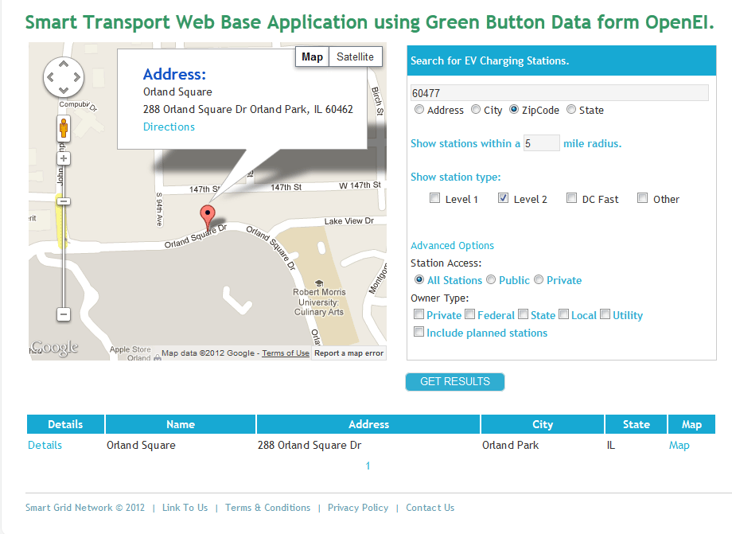Image resolution: width=732 pixels, height=534 pixels.
Task: Click the GET RESULTS button
Action: pos(454,382)
